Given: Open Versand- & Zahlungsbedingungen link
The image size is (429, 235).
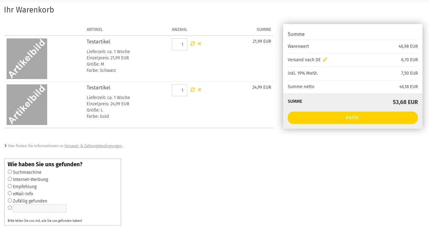Looking at the screenshot, I should click(x=93, y=146).
